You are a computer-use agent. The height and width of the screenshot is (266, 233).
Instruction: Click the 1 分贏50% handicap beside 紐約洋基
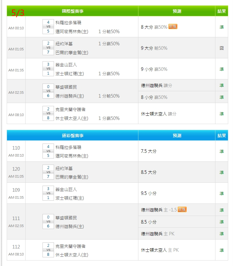click(109, 44)
